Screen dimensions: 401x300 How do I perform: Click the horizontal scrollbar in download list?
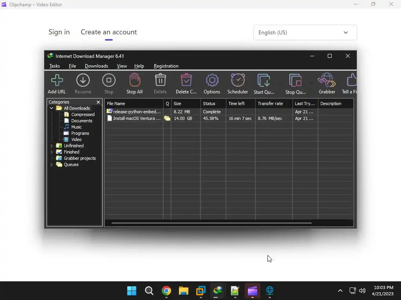click(x=211, y=223)
